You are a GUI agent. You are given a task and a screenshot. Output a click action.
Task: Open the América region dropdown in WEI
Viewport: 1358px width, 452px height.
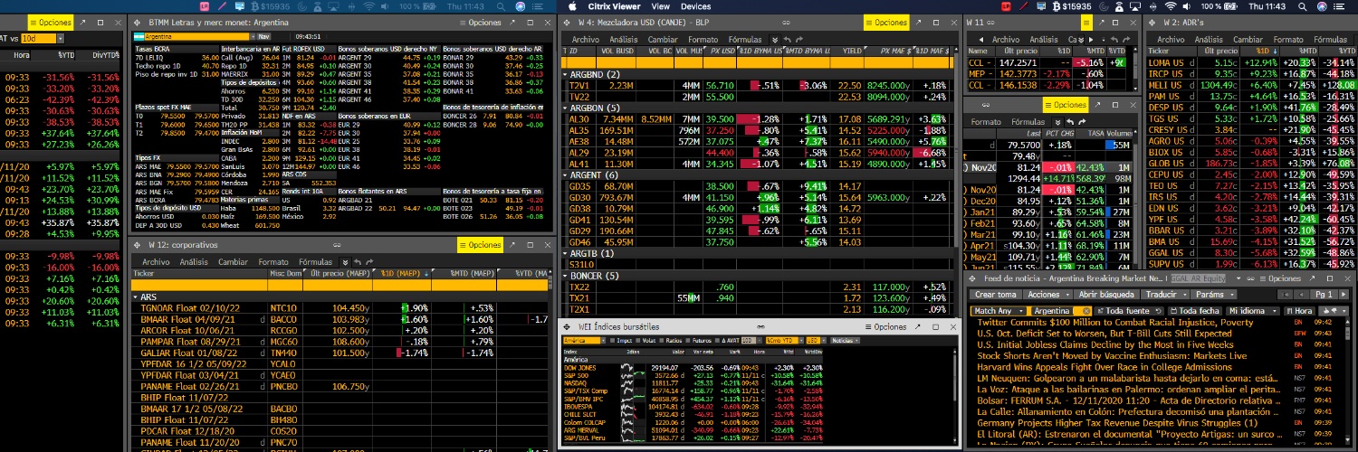tap(584, 340)
